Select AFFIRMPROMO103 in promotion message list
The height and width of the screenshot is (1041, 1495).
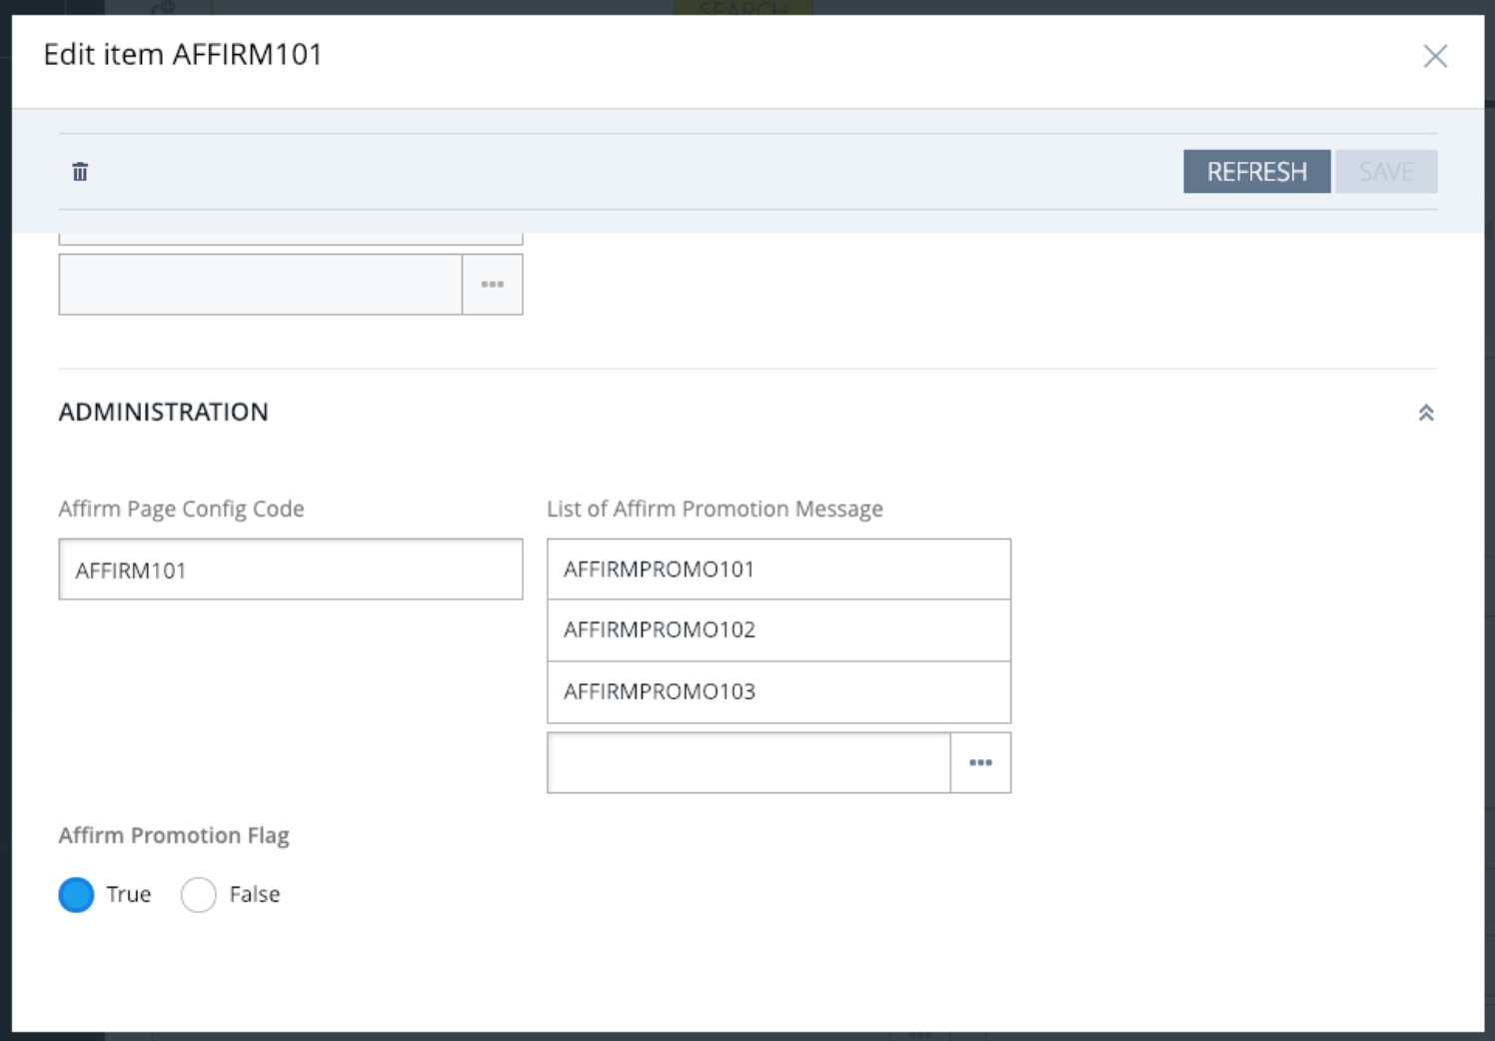[x=778, y=691]
